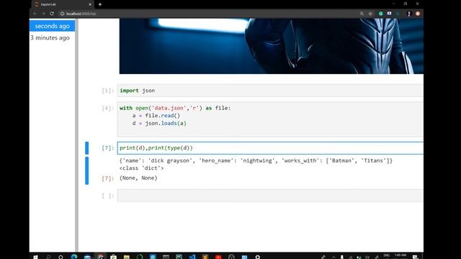This screenshot has height=259, width=461.
Task: Open the orange Sublime Text taskbar icon
Action: (x=205, y=257)
